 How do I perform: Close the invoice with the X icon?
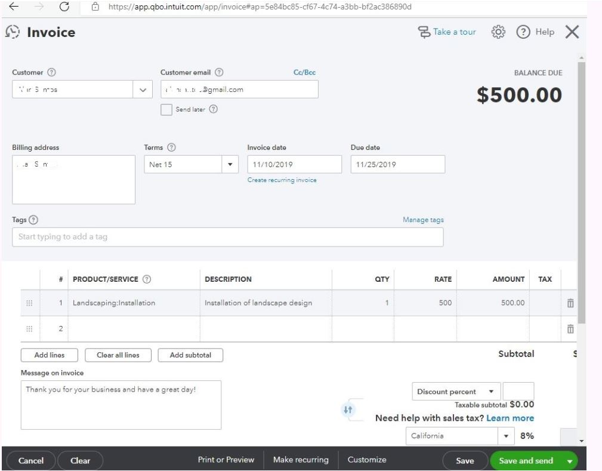tap(572, 32)
